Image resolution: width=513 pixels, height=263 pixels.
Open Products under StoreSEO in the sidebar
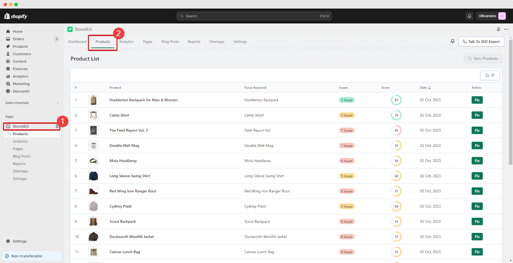(x=20, y=134)
